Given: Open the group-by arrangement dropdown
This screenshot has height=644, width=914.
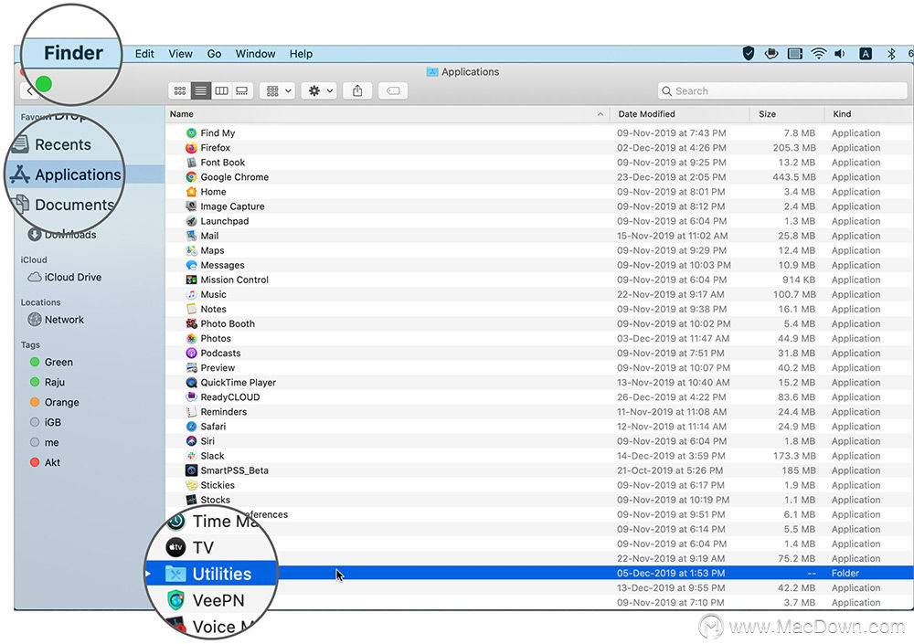Looking at the screenshot, I should pos(278,91).
